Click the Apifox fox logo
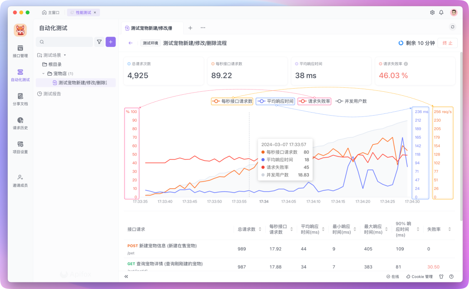This screenshot has height=289, width=469. tap(20, 30)
